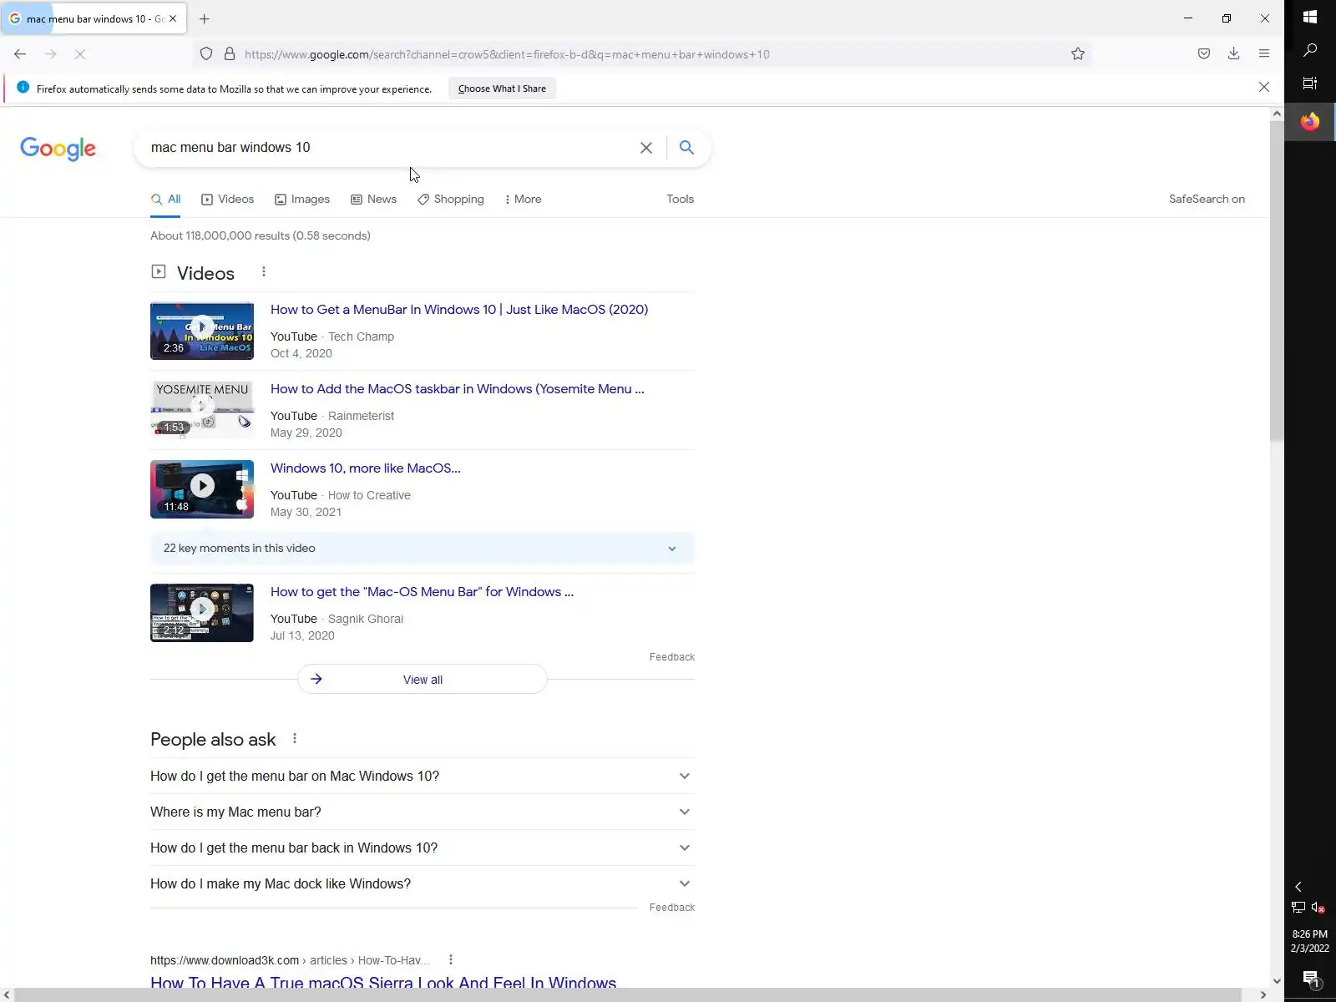This screenshot has height=1002, width=1336.
Task: Click the Firefox back arrow button
Action: pos(20,54)
